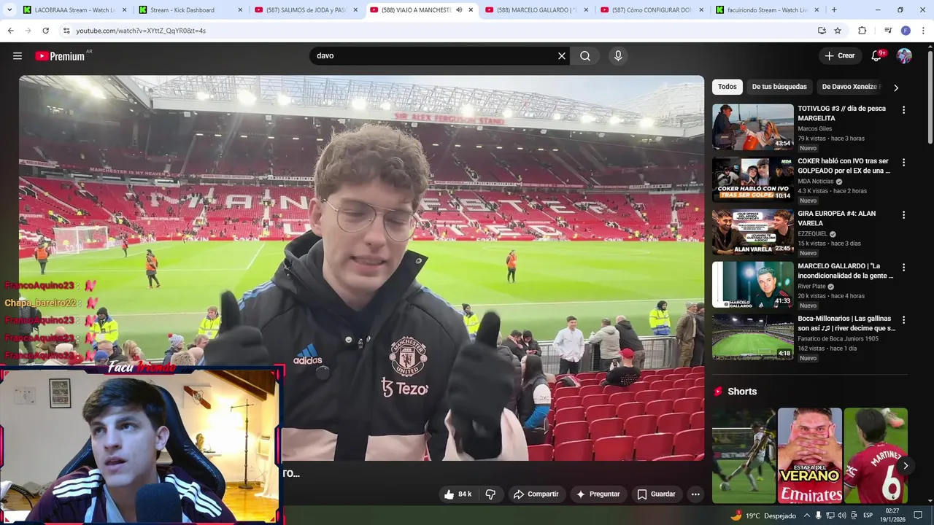Mute tab via speaker icon on VIAJO tab
Viewport: 934px width, 525px height.
coord(459,10)
